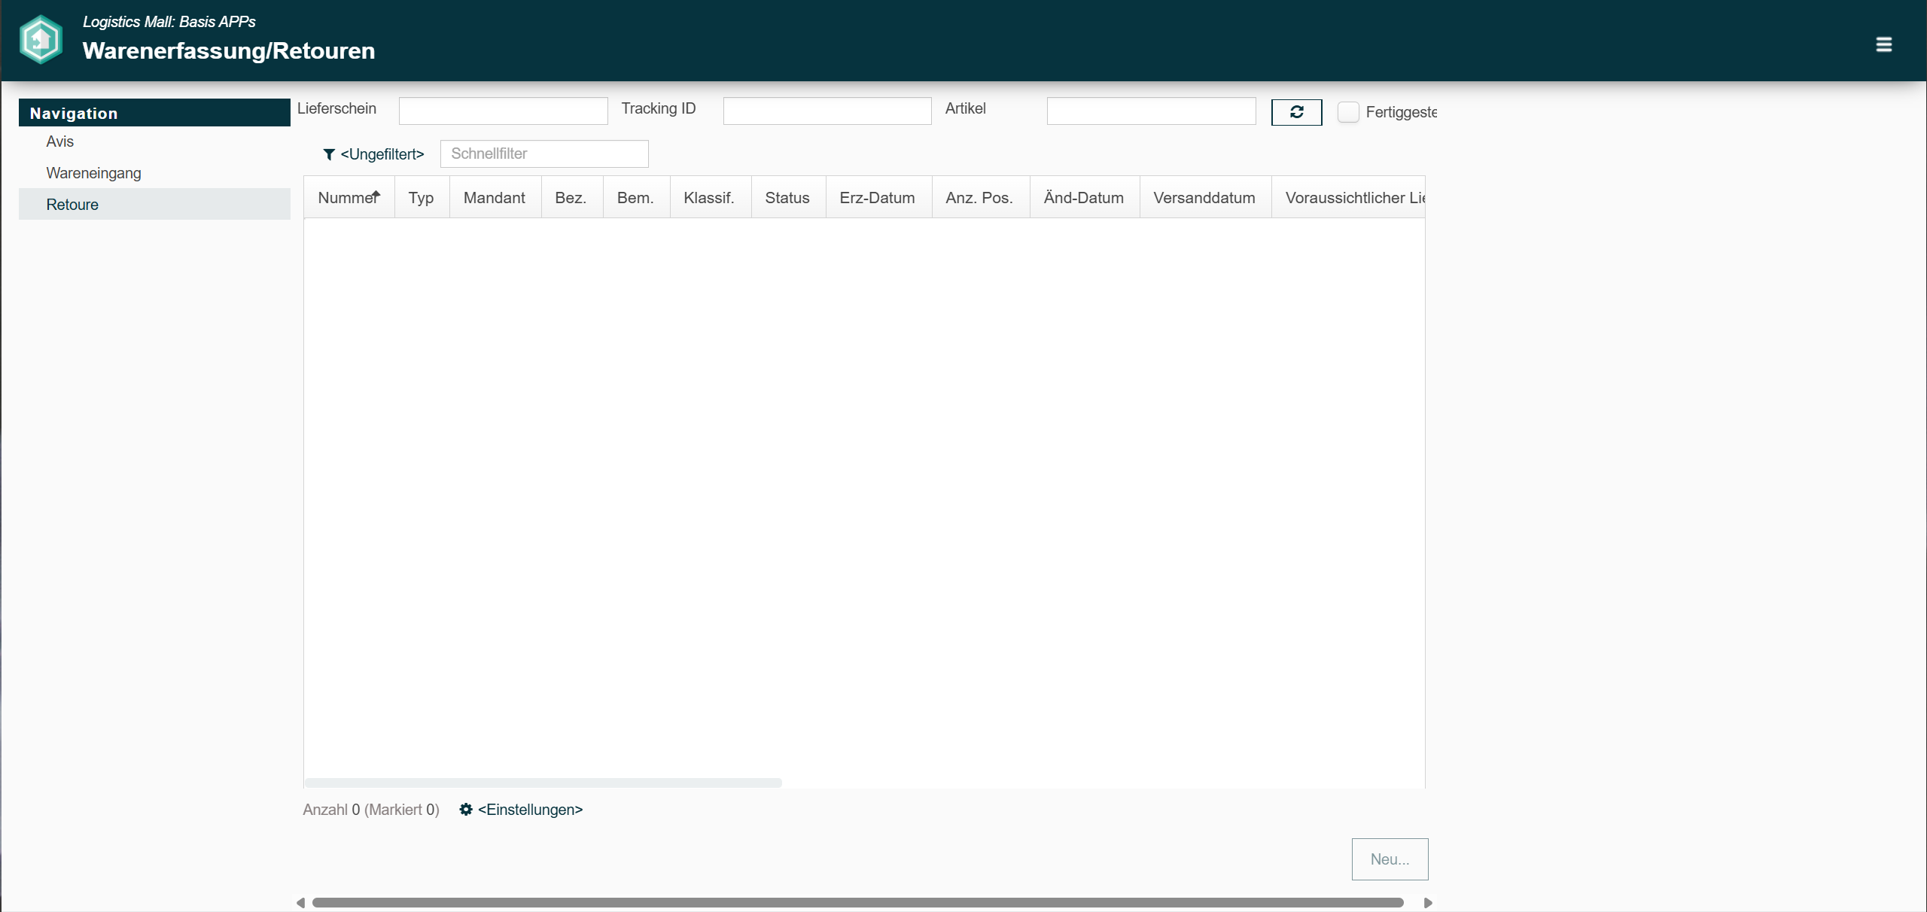Select Retoure navigation item

click(x=72, y=205)
